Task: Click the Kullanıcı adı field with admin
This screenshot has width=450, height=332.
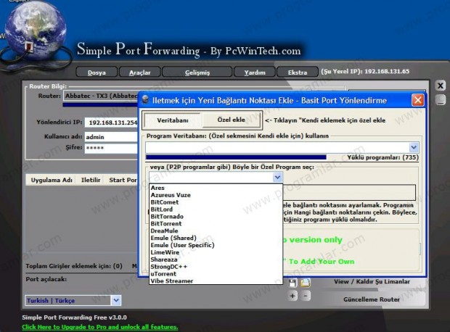Action: [111, 137]
